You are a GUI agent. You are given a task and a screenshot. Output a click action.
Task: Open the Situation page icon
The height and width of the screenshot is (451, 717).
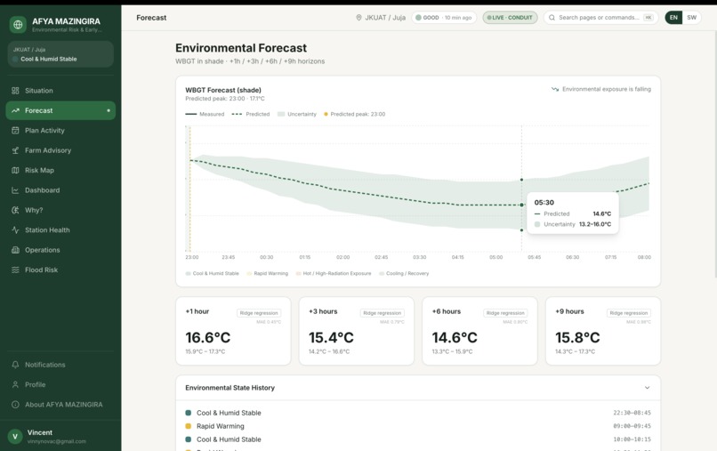[x=15, y=91]
